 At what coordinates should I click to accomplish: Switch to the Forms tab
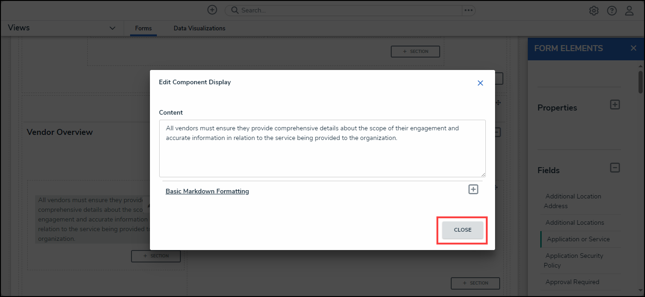pyautogui.click(x=143, y=29)
